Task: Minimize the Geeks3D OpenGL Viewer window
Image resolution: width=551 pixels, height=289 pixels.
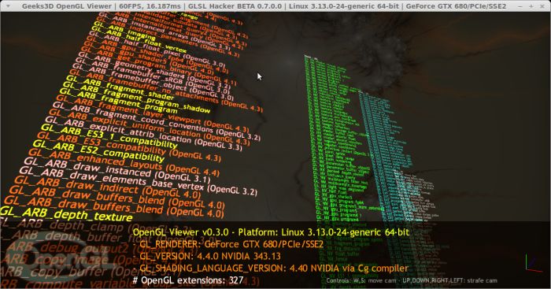Action: pyautogui.click(x=520, y=6)
